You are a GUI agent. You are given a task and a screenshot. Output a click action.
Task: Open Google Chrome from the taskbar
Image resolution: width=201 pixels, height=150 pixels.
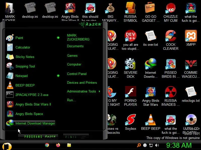pyautogui.click(x=47, y=145)
